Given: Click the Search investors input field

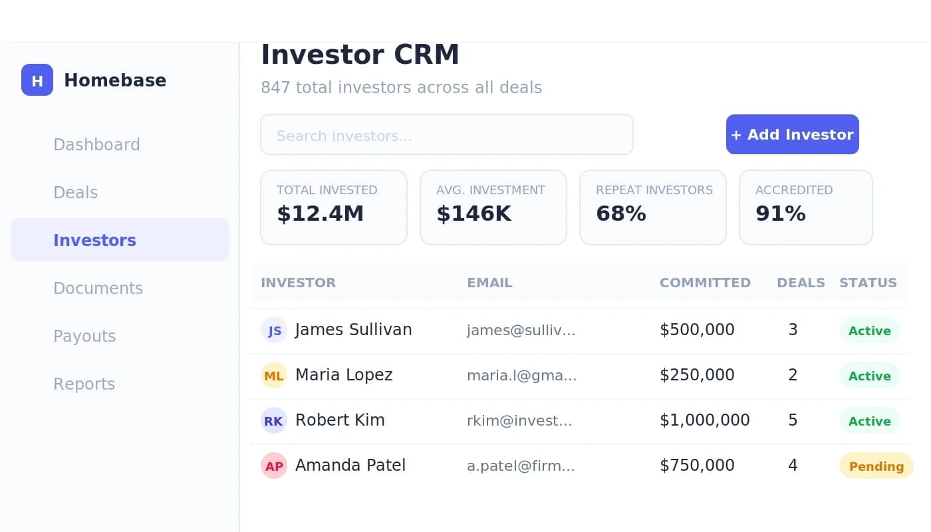Looking at the screenshot, I should coord(447,134).
